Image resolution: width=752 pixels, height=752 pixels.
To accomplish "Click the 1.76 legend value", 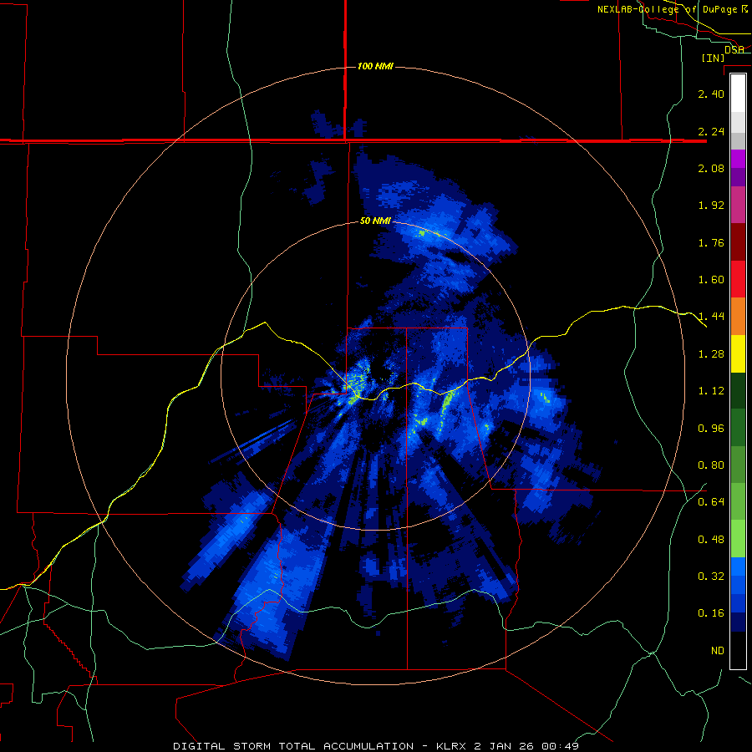I will coord(711,242).
